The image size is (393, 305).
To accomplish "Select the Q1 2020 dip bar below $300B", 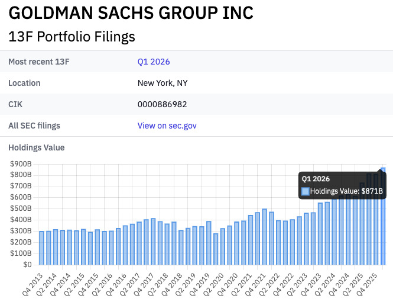I will [x=216, y=249].
